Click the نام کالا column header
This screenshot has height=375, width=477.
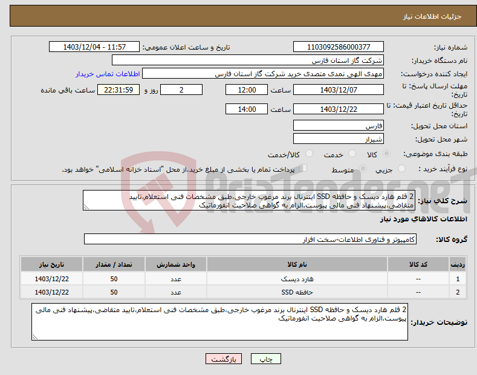point(297,264)
